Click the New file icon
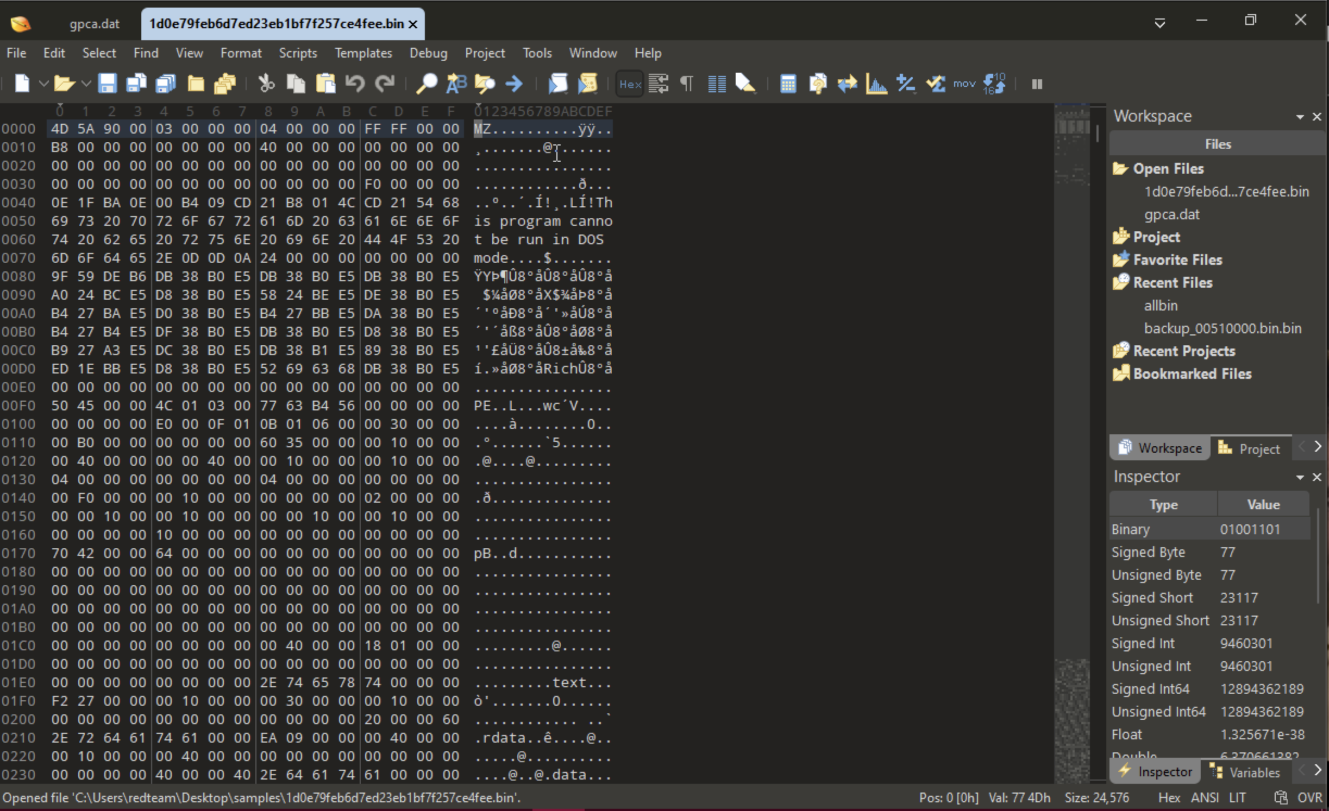 pos(22,84)
